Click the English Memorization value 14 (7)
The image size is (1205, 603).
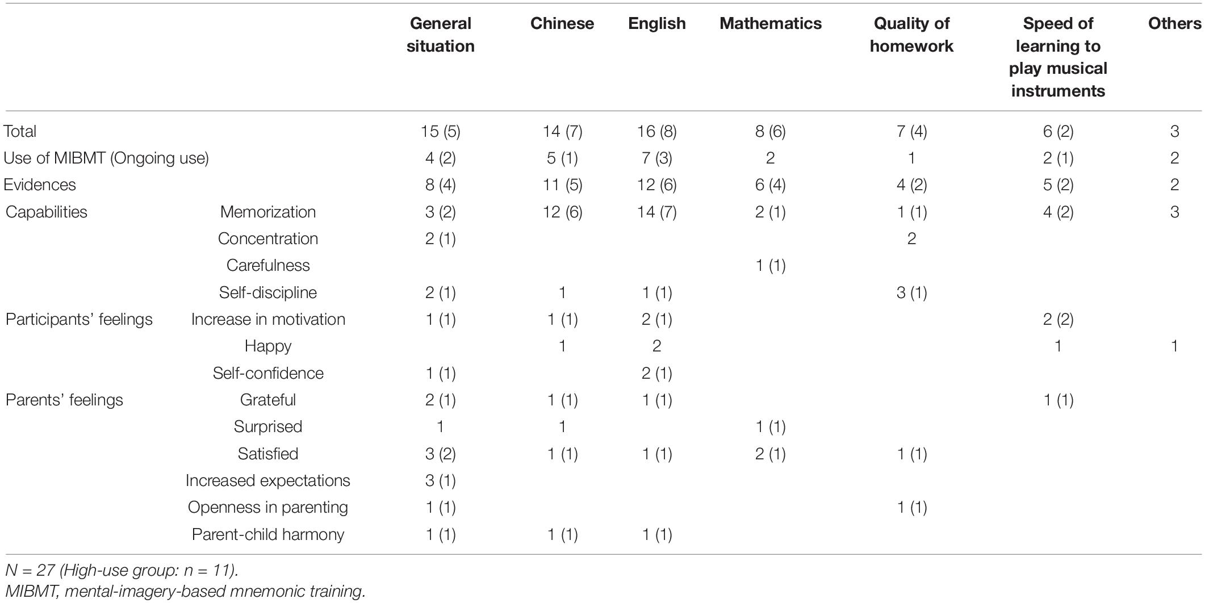pyautogui.click(x=657, y=212)
